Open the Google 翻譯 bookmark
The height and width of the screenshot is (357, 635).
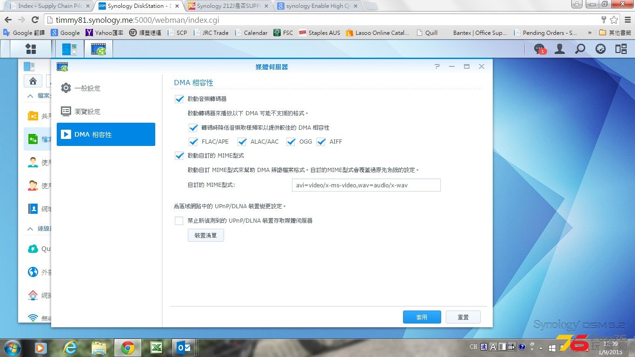click(24, 33)
